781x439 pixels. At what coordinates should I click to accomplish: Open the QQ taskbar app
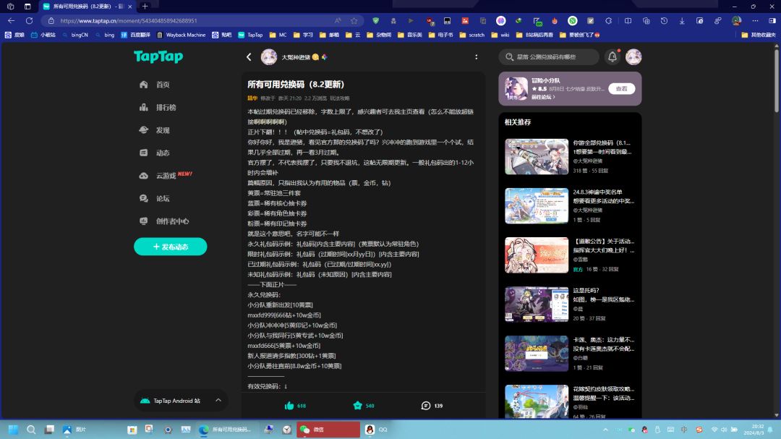[x=377, y=430]
